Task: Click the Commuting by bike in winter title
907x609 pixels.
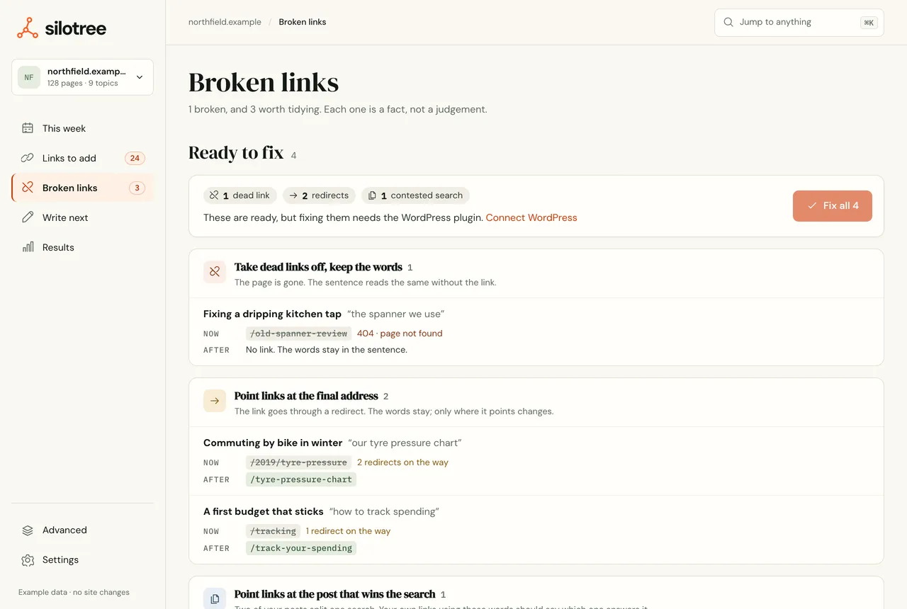Action: 273,443
